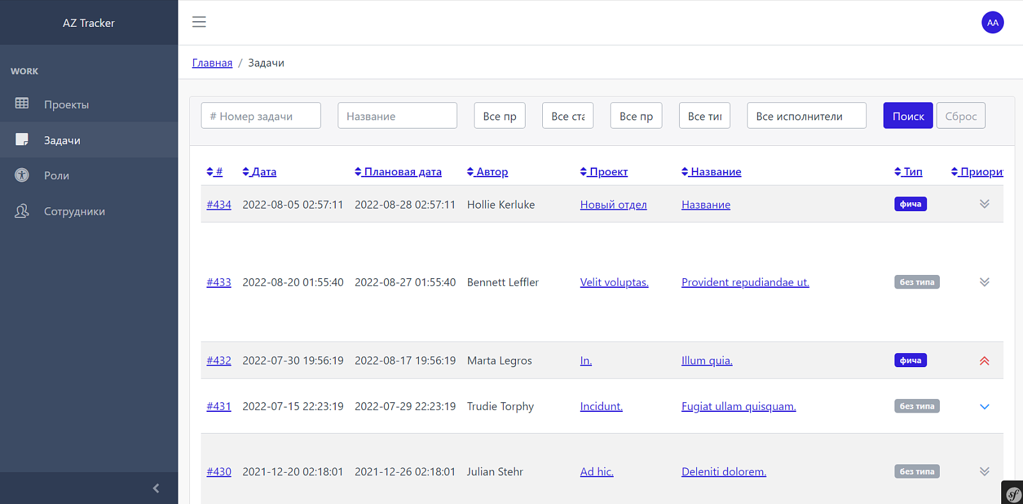Click planned date 2021-12-26 02:18:01 cell
This screenshot has height=504, width=1023.
click(x=405, y=471)
